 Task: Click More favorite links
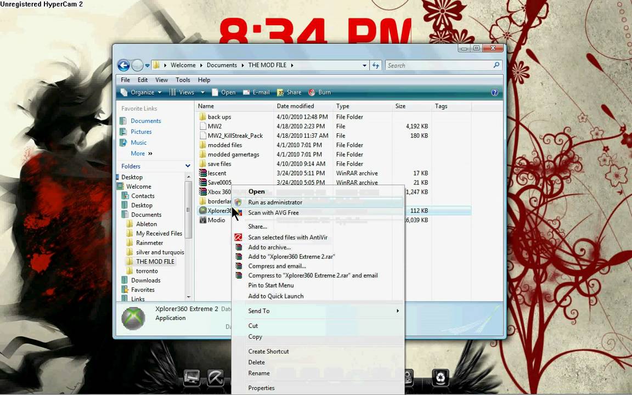pos(142,153)
